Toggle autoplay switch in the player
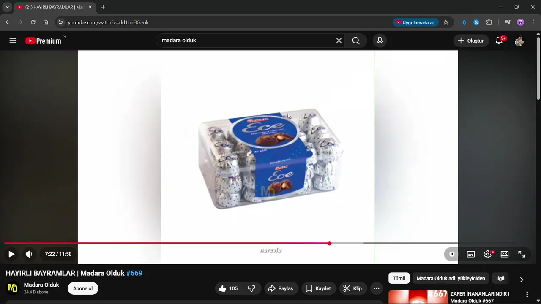541x304 pixels. tap(451, 254)
